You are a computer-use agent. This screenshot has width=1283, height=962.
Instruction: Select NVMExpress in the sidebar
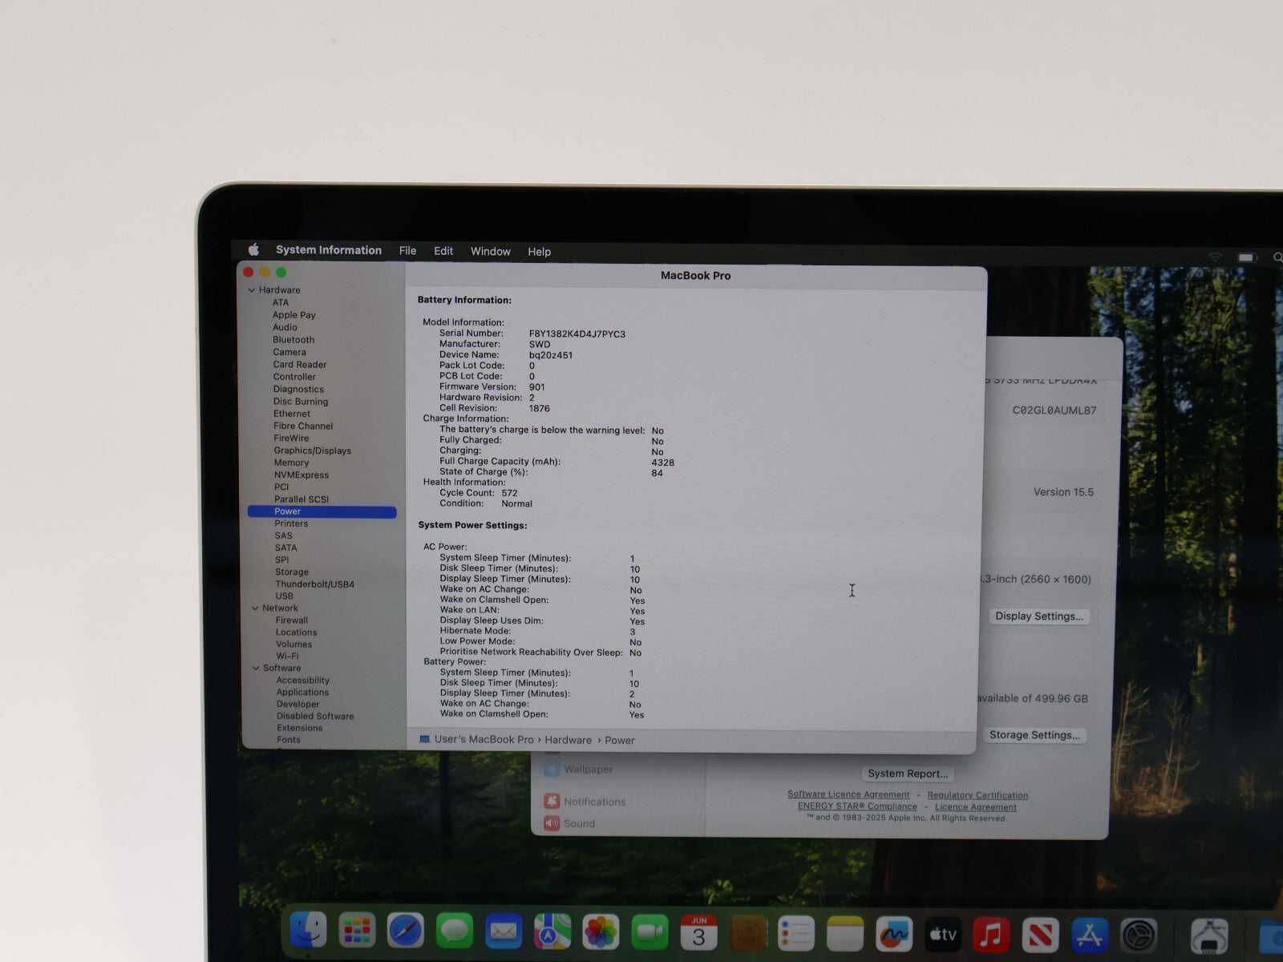[x=302, y=475]
